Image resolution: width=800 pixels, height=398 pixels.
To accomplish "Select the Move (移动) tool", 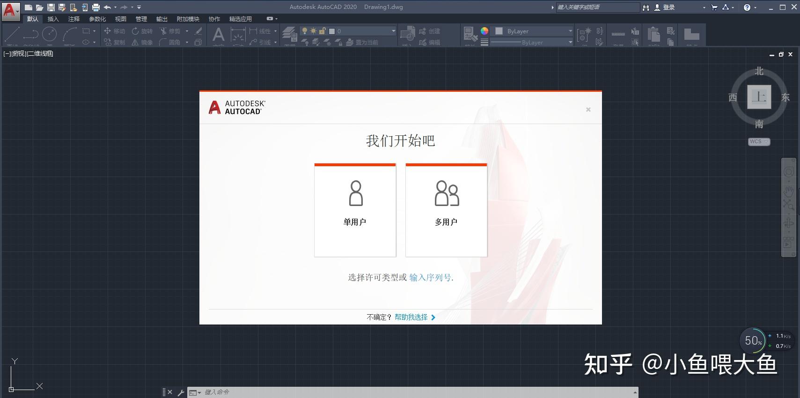I will click(115, 31).
